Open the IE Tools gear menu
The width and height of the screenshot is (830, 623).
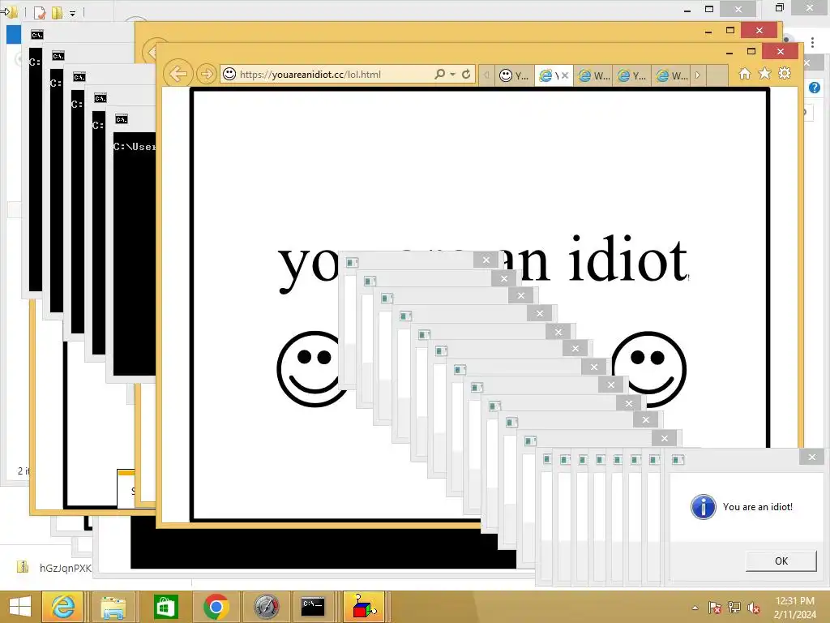785,74
